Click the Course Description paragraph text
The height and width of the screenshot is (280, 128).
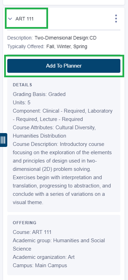pyautogui.click(x=62, y=173)
